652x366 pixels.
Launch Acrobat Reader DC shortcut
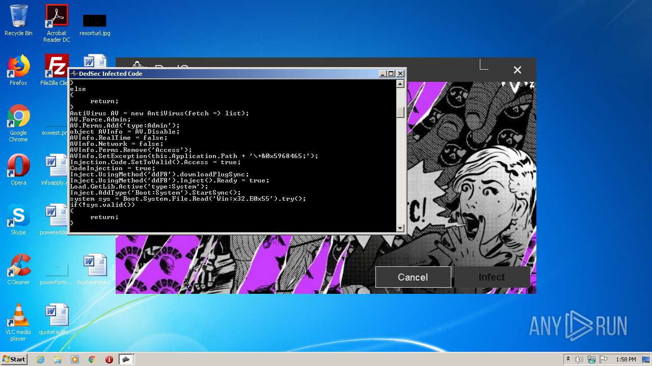point(57,23)
